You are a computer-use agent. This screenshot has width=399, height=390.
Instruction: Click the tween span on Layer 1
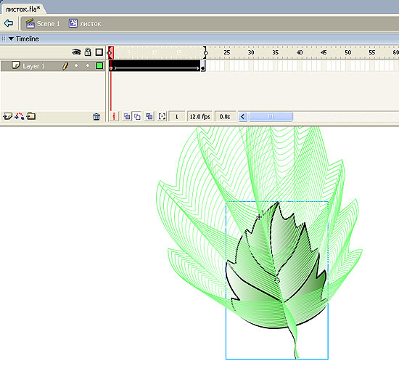click(x=157, y=65)
